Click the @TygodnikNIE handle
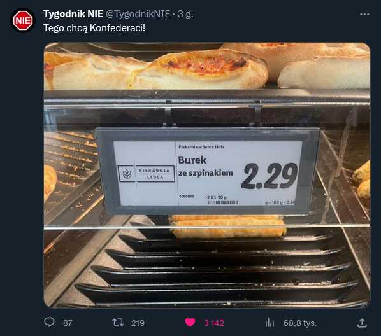This screenshot has width=381, height=336. point(138,14)
